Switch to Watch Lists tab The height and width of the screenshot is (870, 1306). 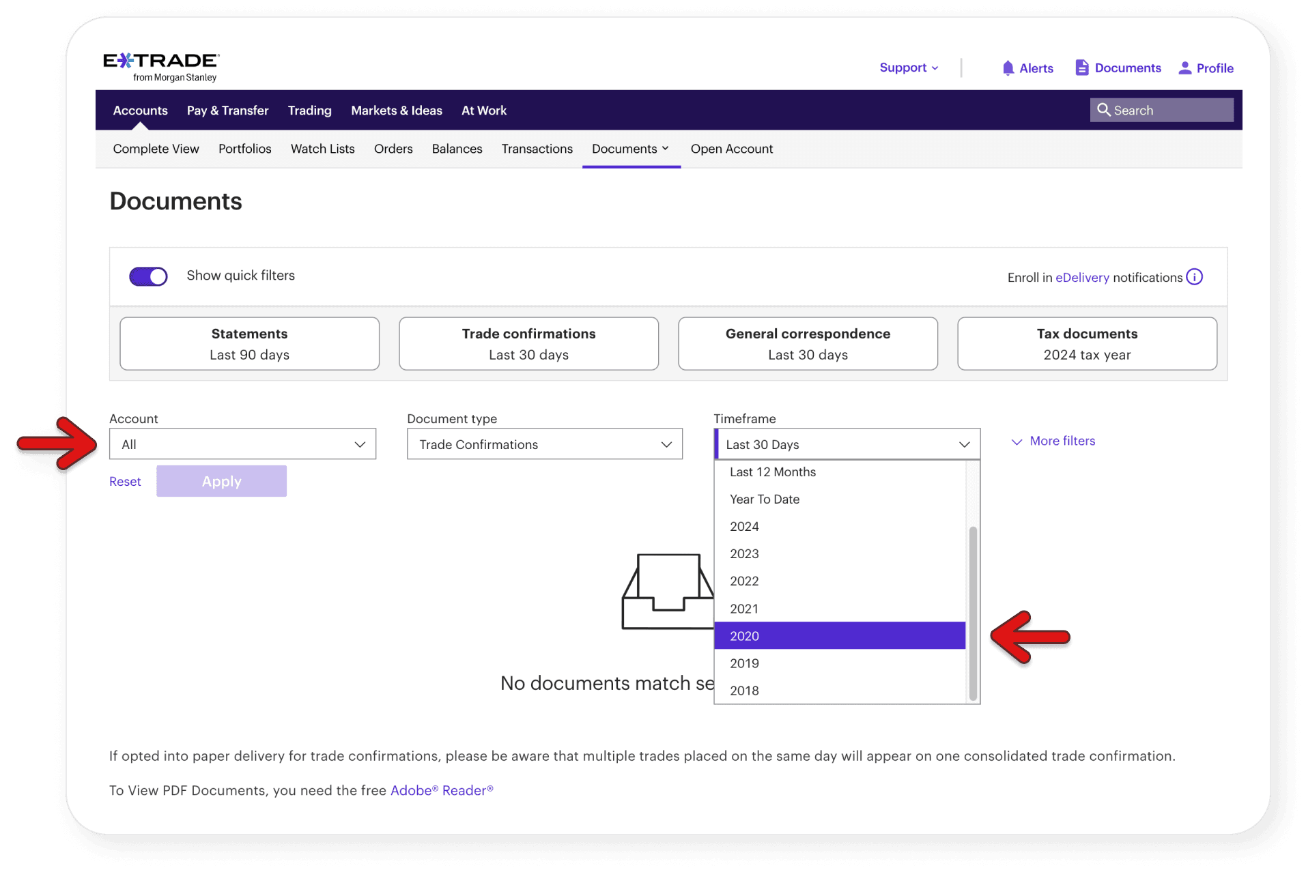tap(322, 149)
